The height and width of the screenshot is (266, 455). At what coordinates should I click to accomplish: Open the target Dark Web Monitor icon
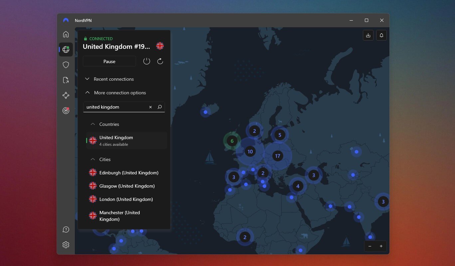(66, 111)
